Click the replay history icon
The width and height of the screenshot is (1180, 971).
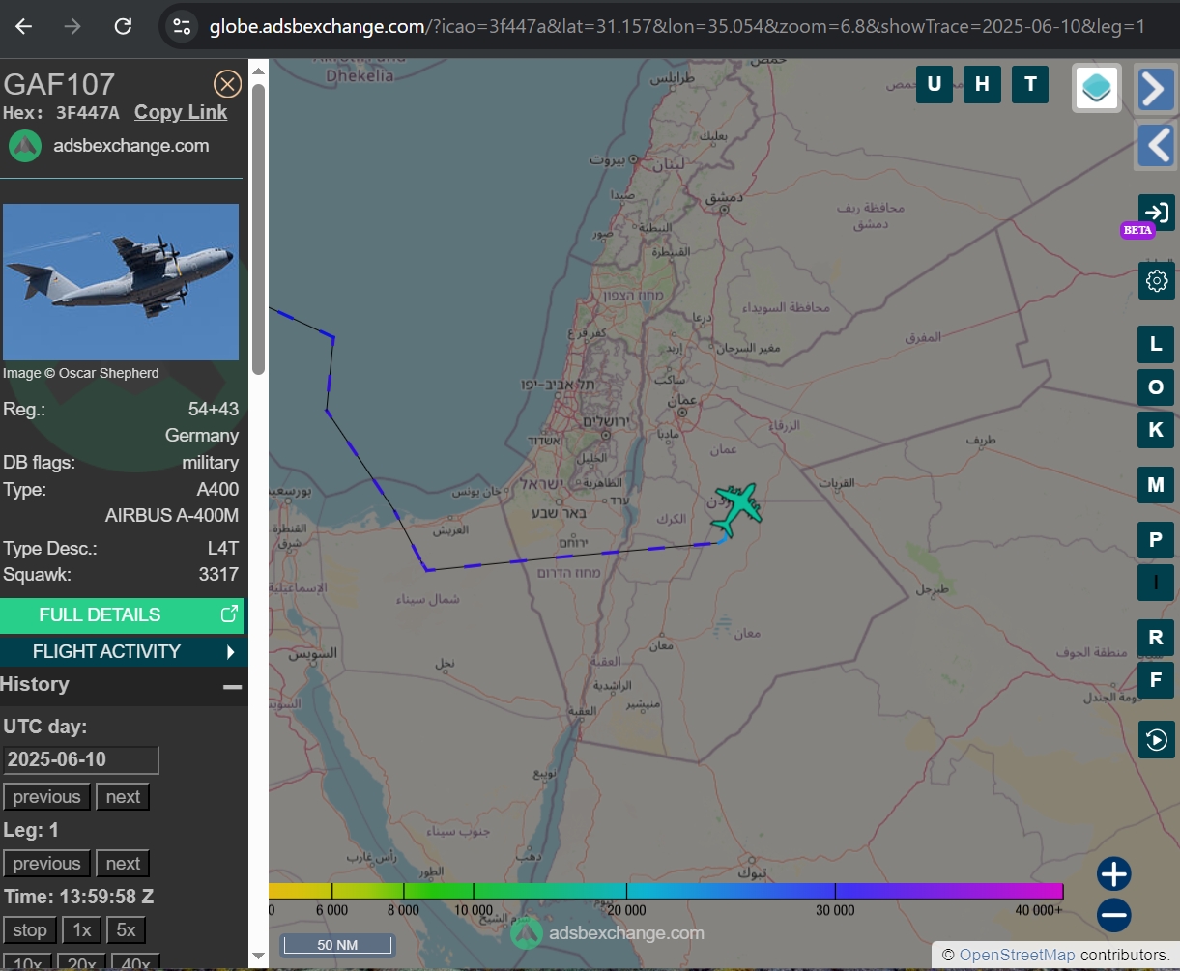click(x=1156, y=740)
